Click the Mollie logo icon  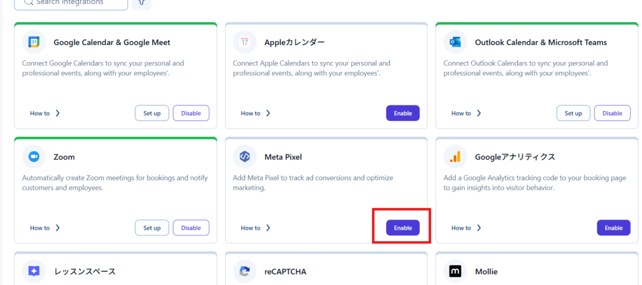click(455, 271)
